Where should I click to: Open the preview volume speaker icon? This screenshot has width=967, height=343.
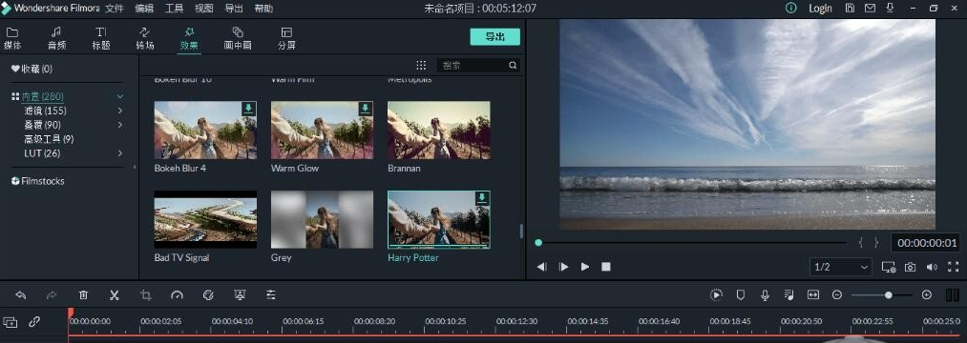pyautogui.click(x=932, y=267)
